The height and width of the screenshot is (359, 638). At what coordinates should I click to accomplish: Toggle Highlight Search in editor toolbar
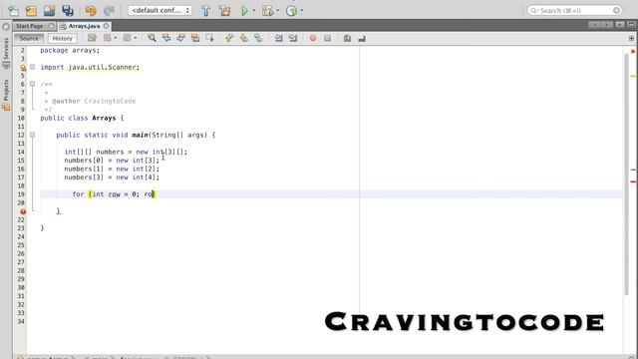click(195, 38)
